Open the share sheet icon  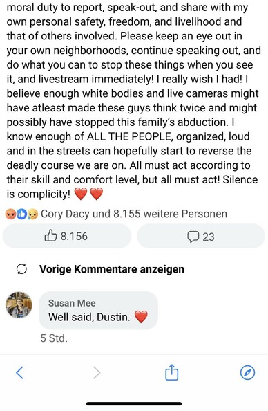(172, 372)
